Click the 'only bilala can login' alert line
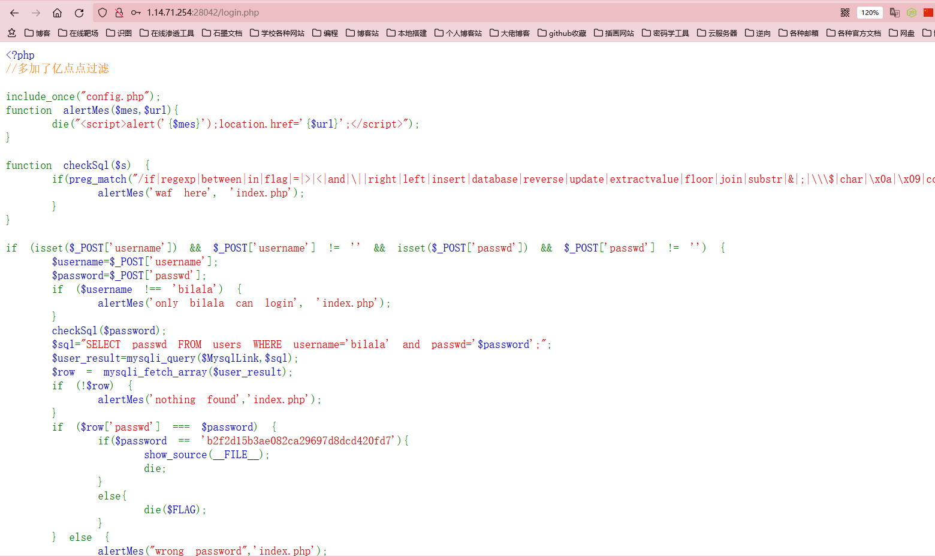The height and width of the screenshot is (557, 935). [x=244, y=303]
